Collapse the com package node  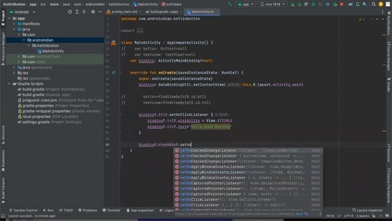(19, 34)
